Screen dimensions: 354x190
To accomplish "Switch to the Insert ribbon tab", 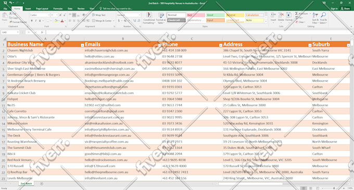I will pyautogui.click(x=28, y=8).
